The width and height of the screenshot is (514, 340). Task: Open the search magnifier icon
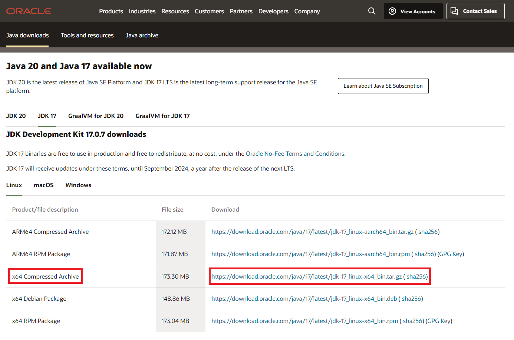[x=372, y=11]
